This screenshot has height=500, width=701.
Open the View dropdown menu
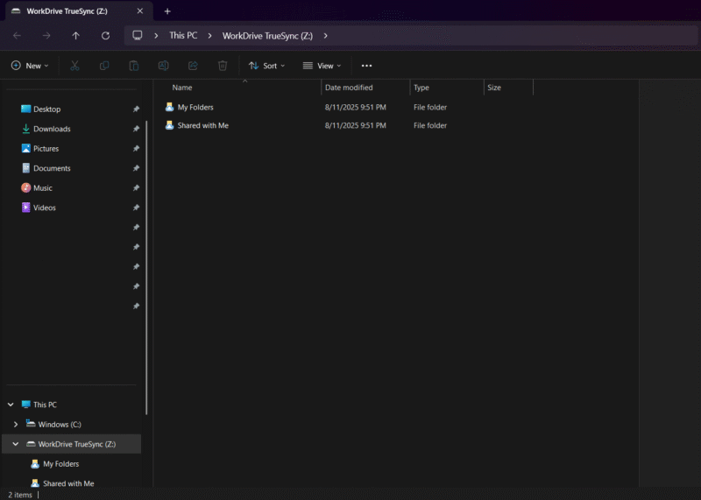pyautogui.click(x=322, y=66)
